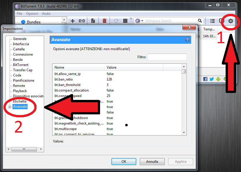Click the options list scroll up arrow

184,67
